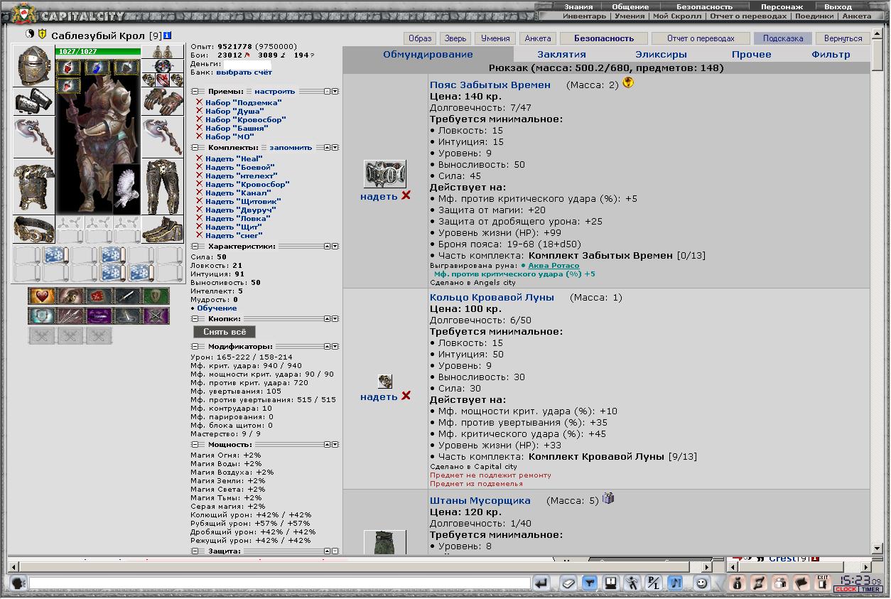891x599 pixels.
Task: Click the equipped helmet slot
Action: 33,66
